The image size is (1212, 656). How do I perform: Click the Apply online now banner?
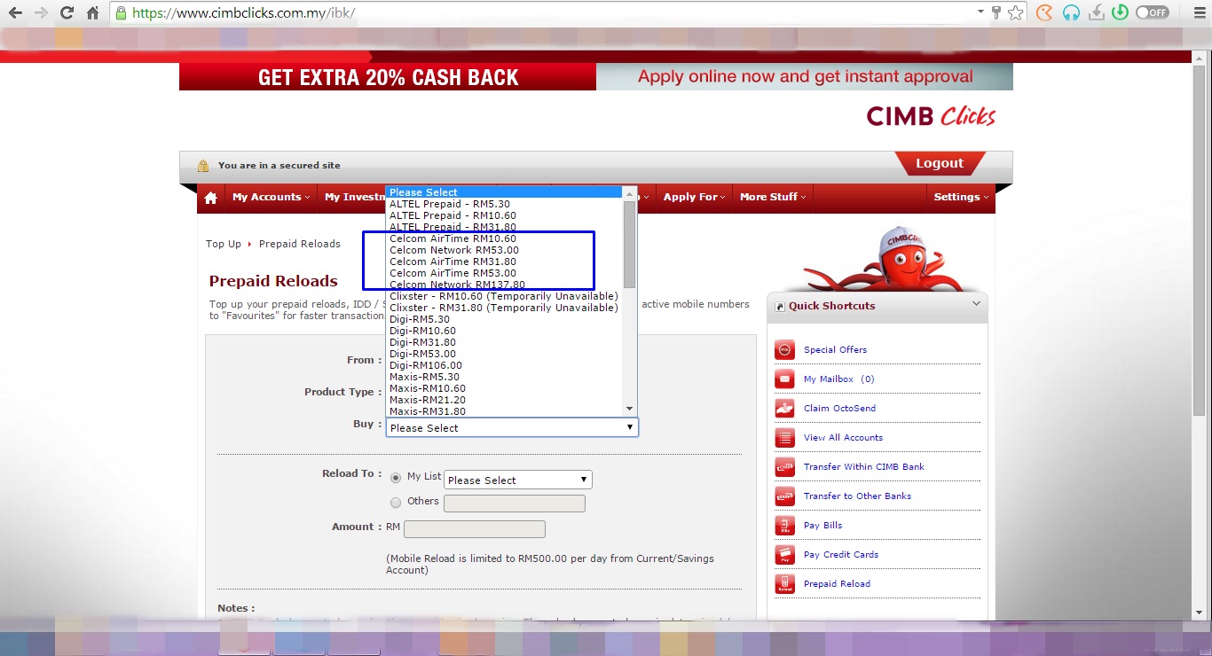805,77
